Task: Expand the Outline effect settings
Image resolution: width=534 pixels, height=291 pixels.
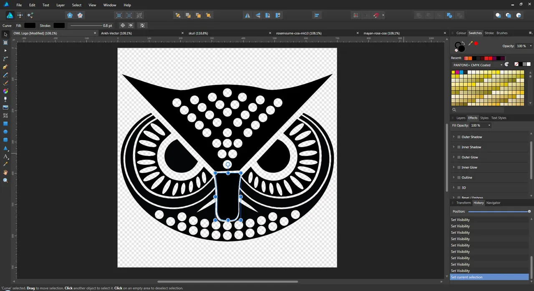Action: 453,178
